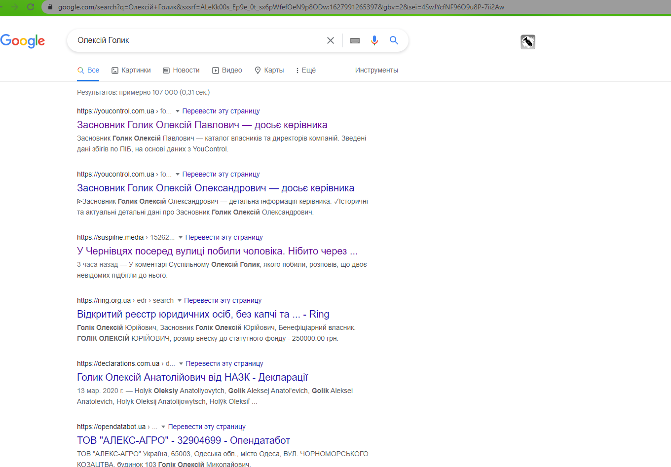Click into the search field with Олексій Голик
The width and height of the screenshot is (671, 467).
[197, 40]
